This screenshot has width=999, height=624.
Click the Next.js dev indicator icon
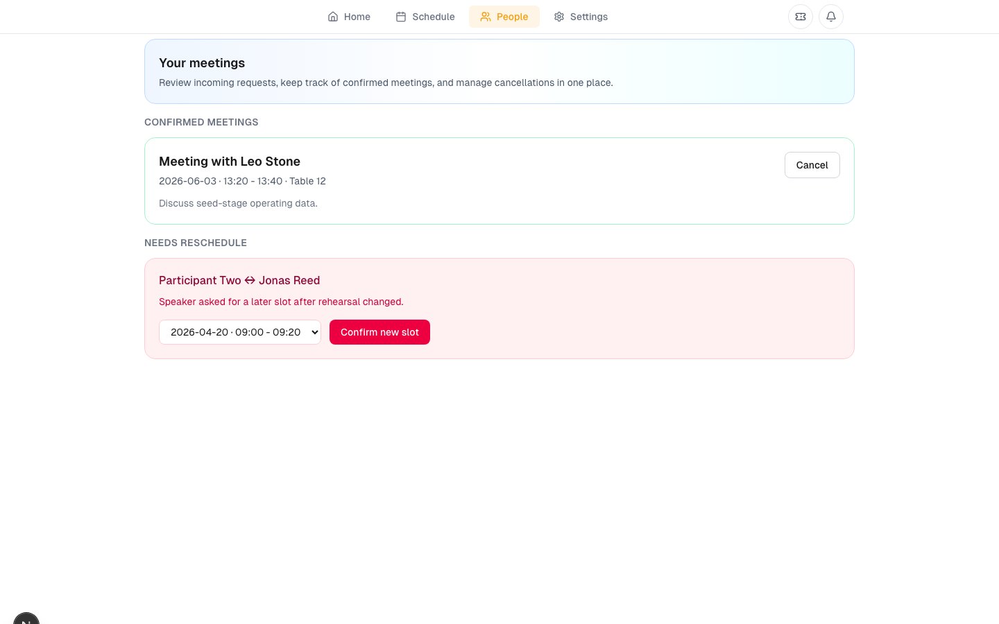26,619
